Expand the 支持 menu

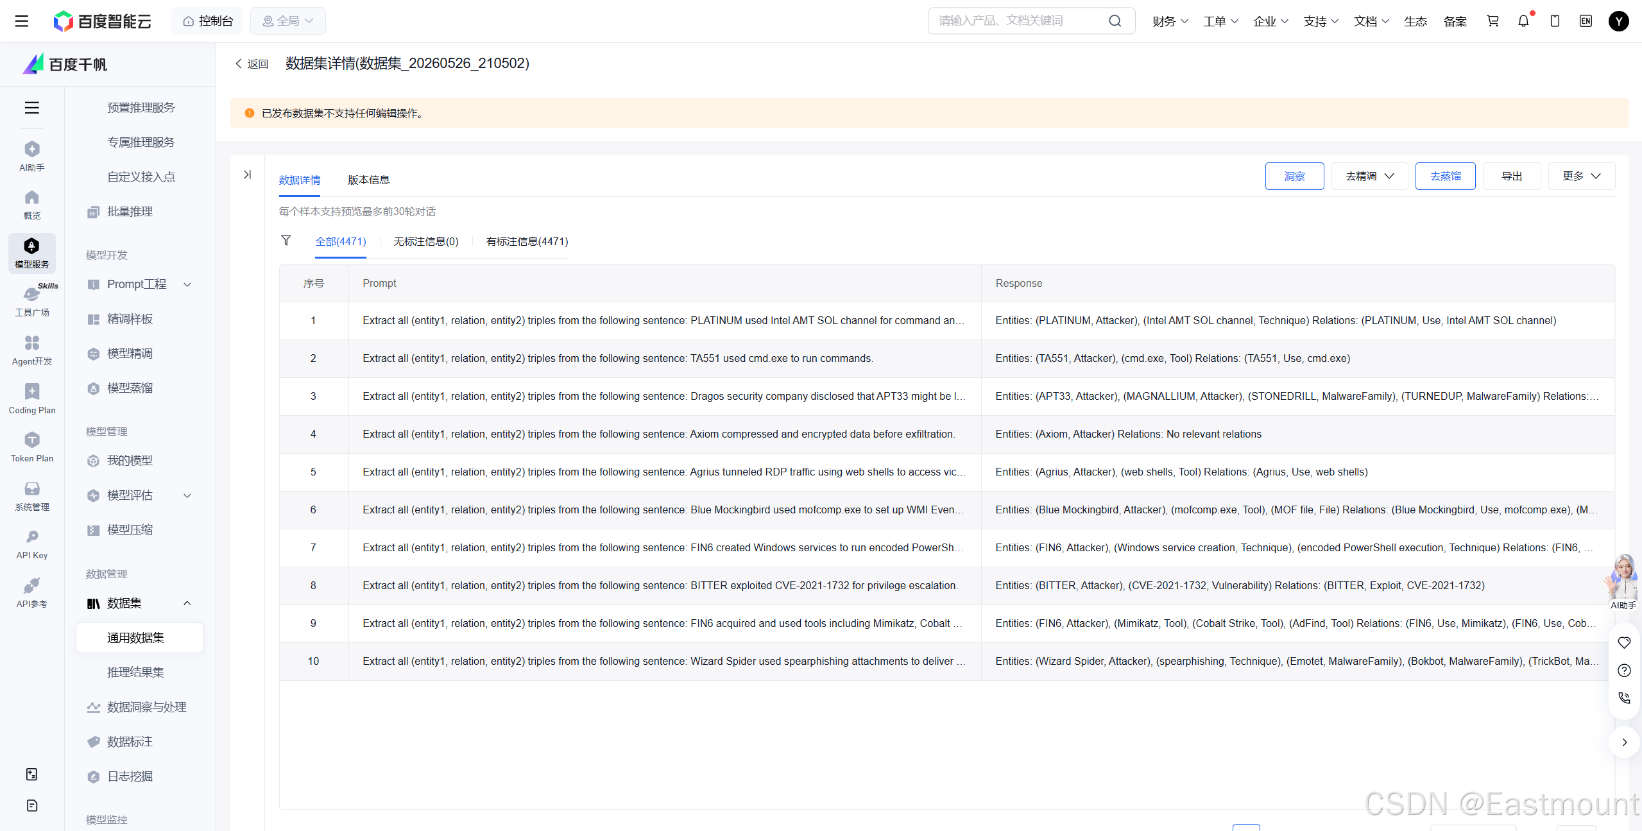tap(1321, 21)
